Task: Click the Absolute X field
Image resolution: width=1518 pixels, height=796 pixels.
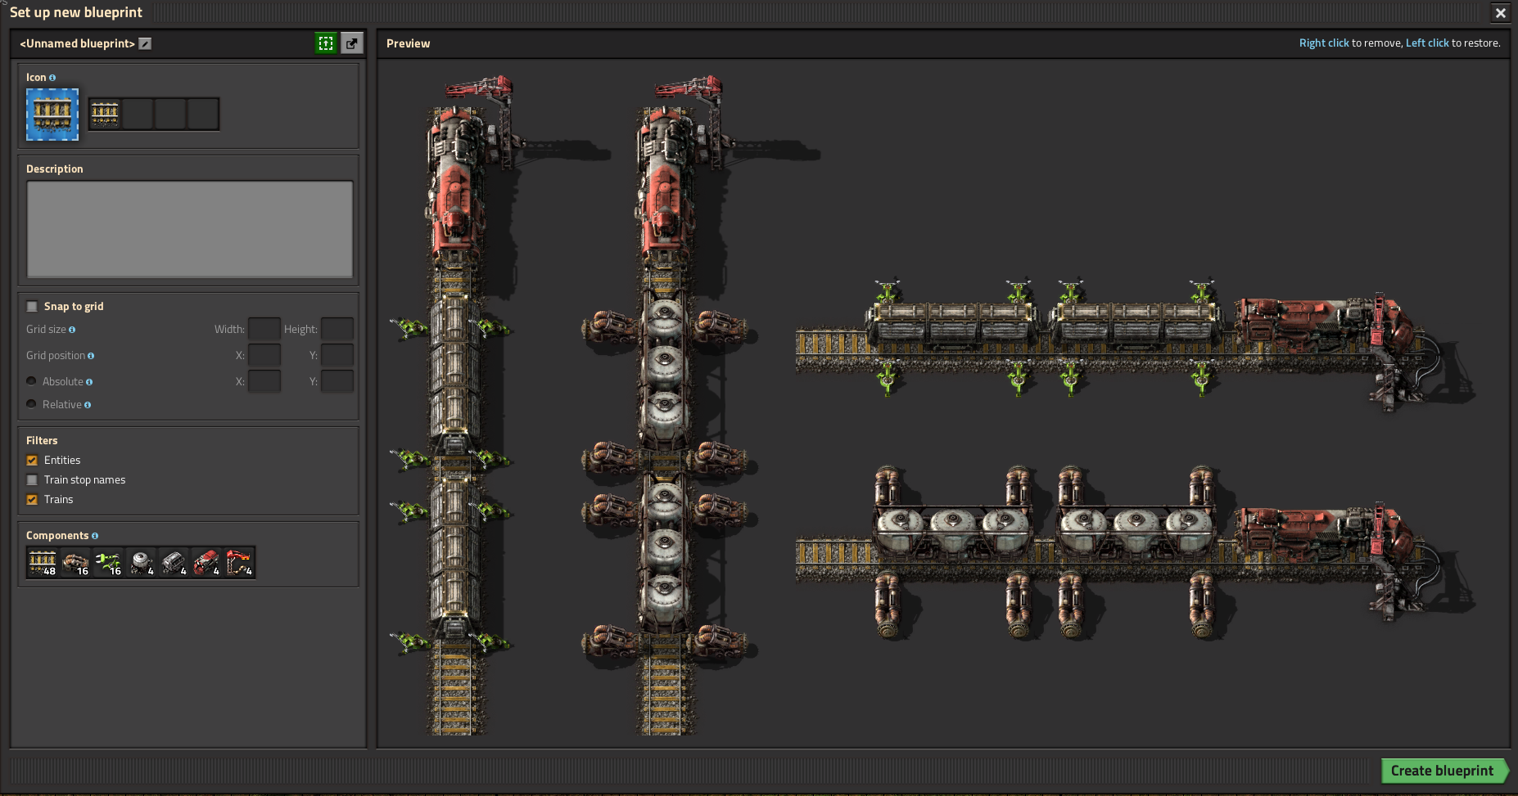Action: (264, 381)
